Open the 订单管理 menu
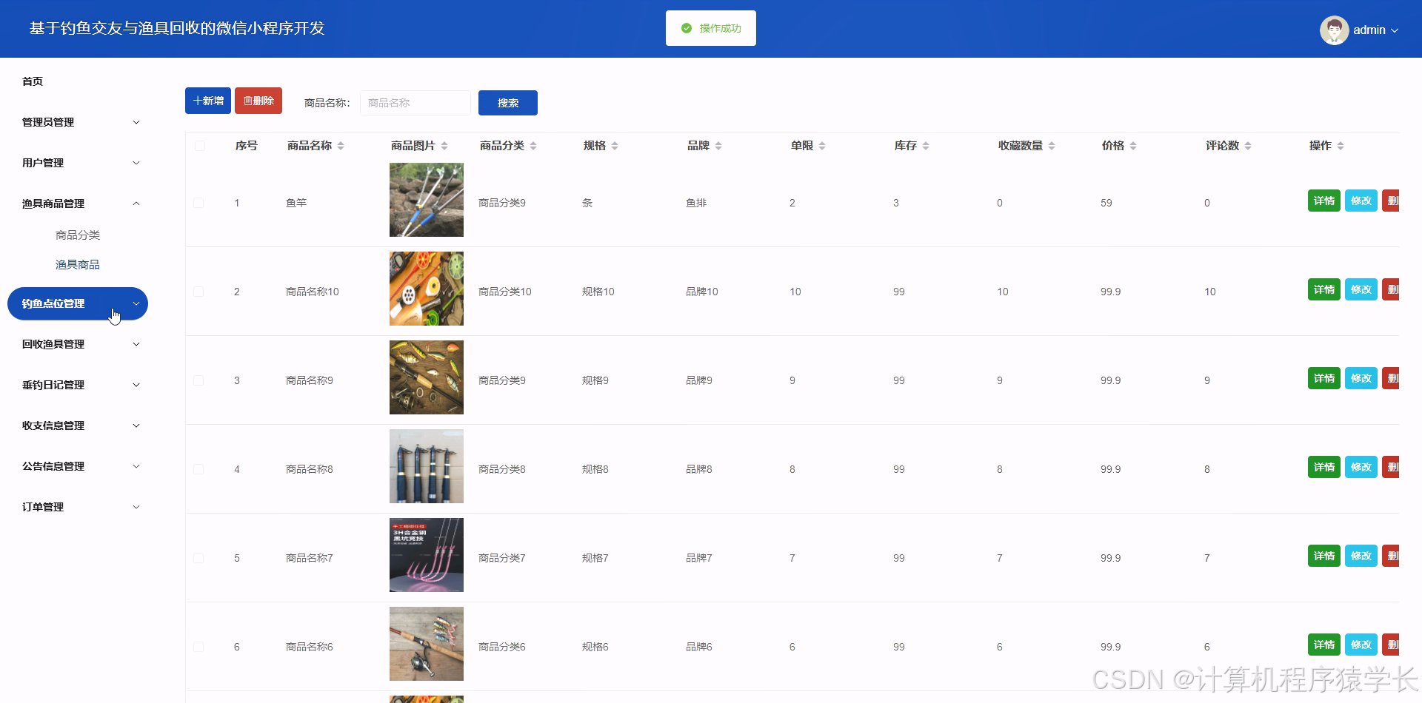The image size is (1422, 703). (x=78, y=507)
